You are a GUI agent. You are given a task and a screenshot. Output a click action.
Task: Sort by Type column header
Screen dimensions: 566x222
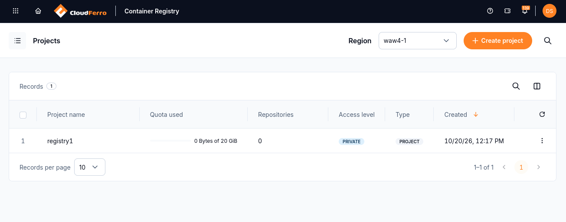click(402, 115)
